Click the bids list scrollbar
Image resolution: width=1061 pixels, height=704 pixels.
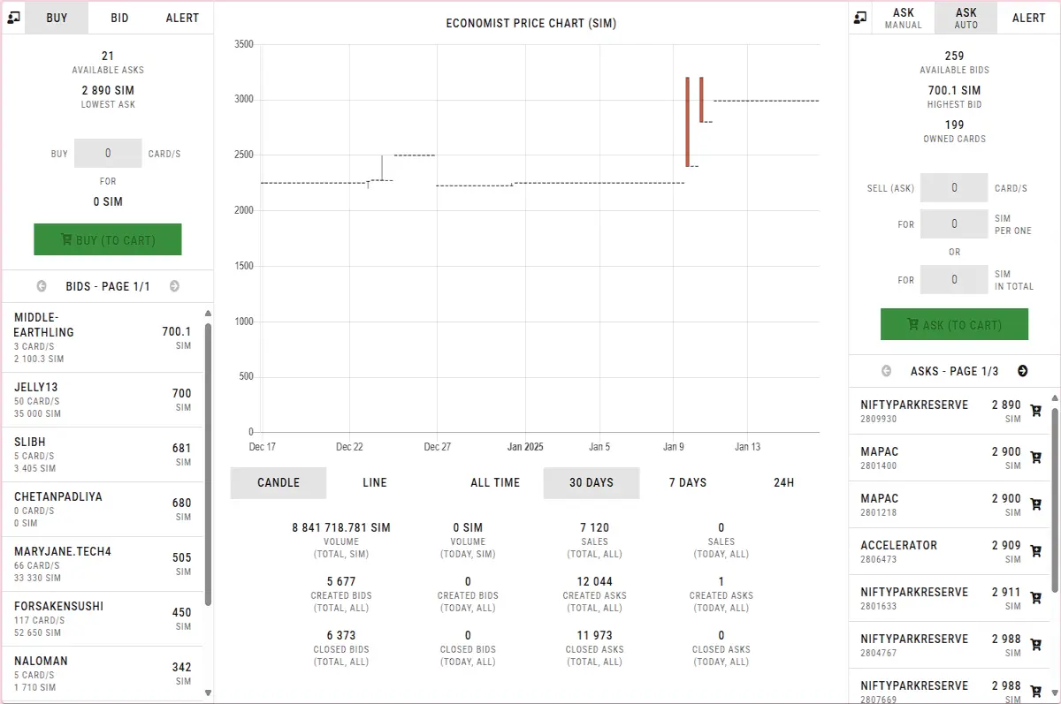(208, 464)
